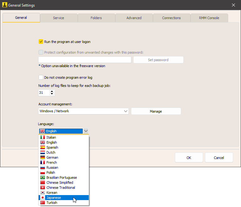The height and width of the screenshot is (207, 241).
Task: Decrease the log files count
Action: (52, 94)
